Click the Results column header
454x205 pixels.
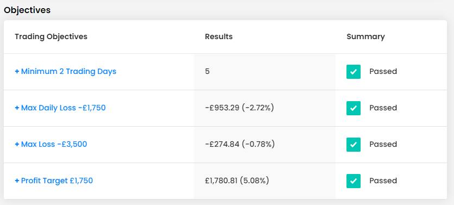[x=219, y=36]
